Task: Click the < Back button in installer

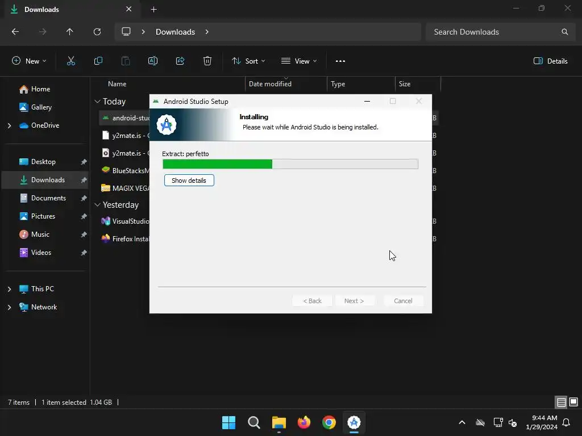Action: click(312, 301)
